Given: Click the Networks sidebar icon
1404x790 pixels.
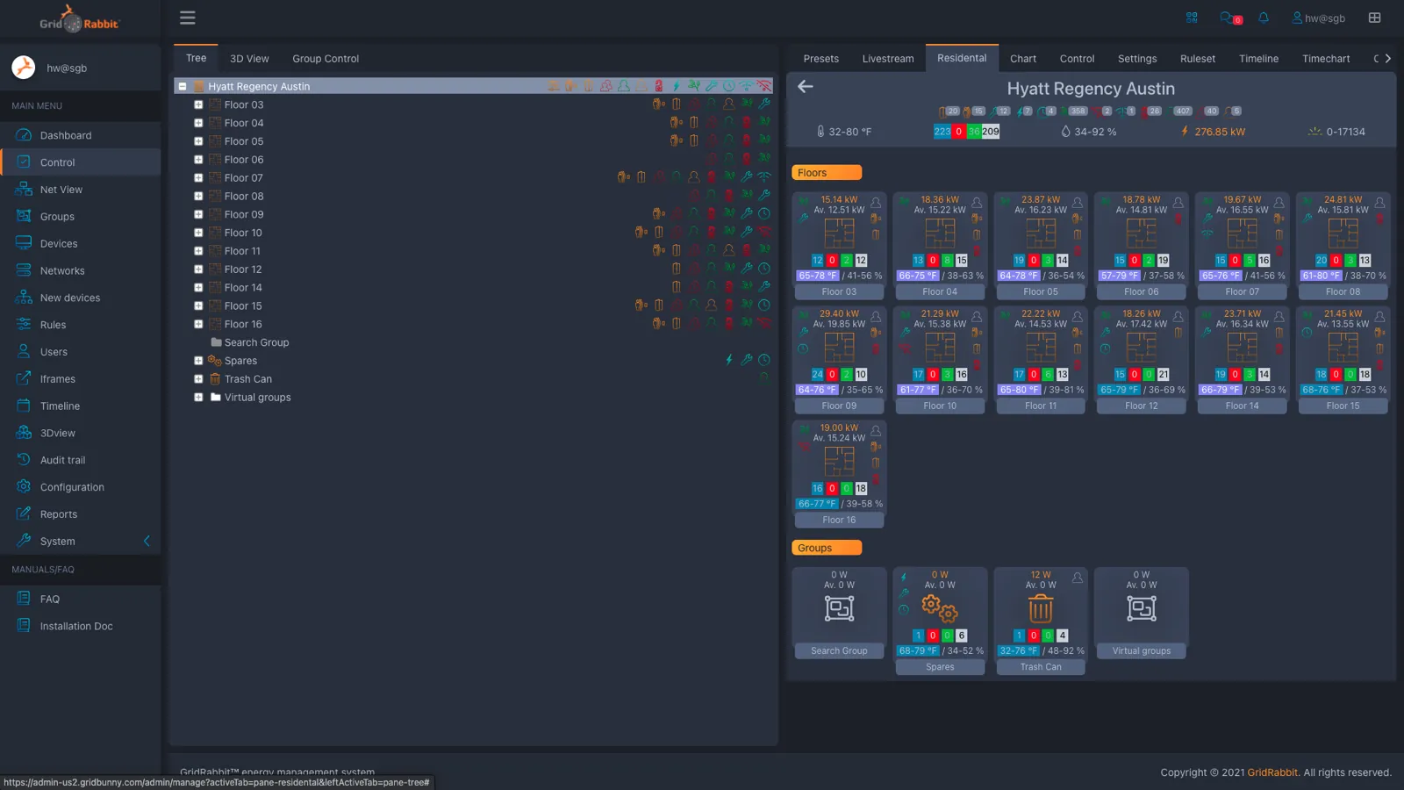Looking at the screenshot, I should tap(24, 270).
